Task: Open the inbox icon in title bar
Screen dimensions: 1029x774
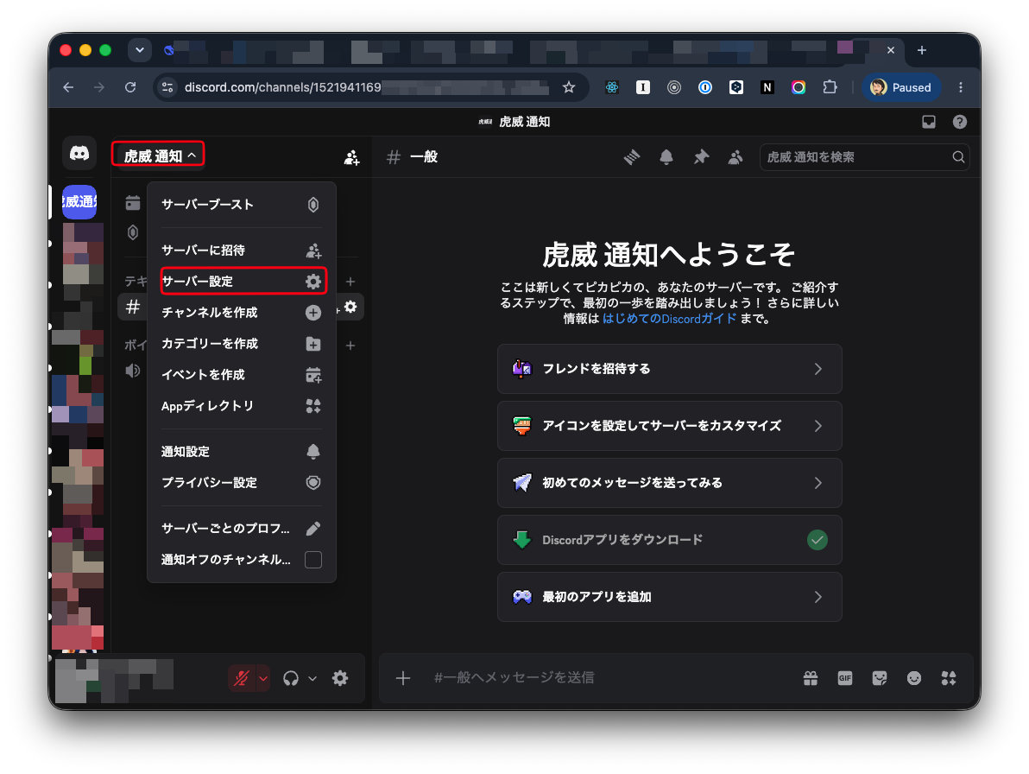Action: (929, 122)
